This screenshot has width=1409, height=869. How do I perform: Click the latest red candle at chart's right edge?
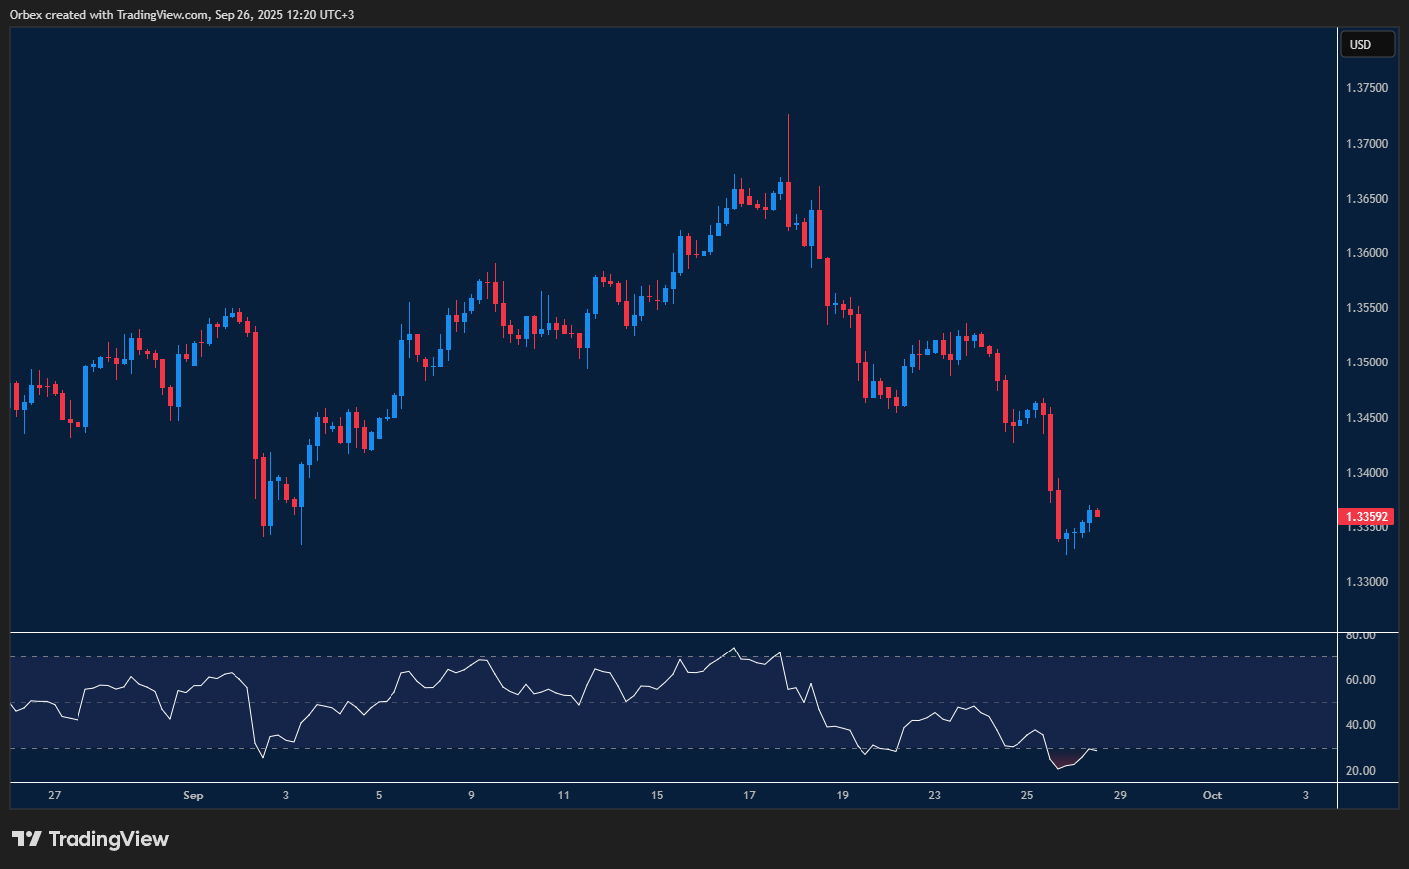1097,513
